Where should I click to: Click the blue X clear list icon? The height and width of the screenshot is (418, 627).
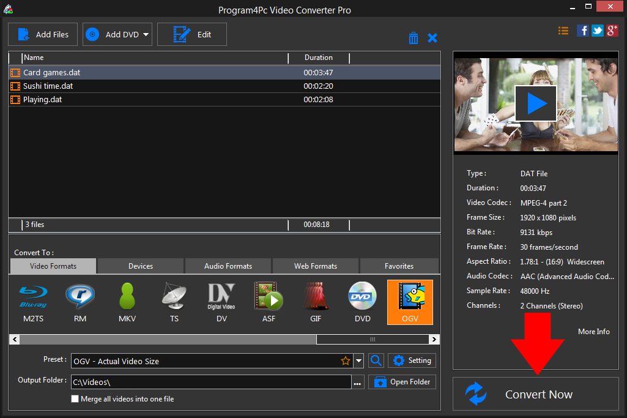432,38
